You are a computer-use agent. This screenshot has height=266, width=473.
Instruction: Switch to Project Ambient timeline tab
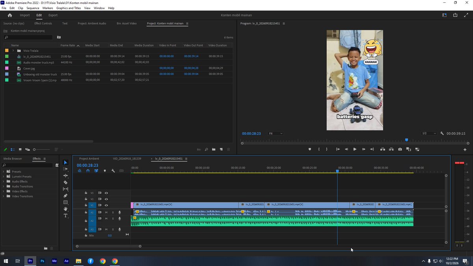click(89, 158)
